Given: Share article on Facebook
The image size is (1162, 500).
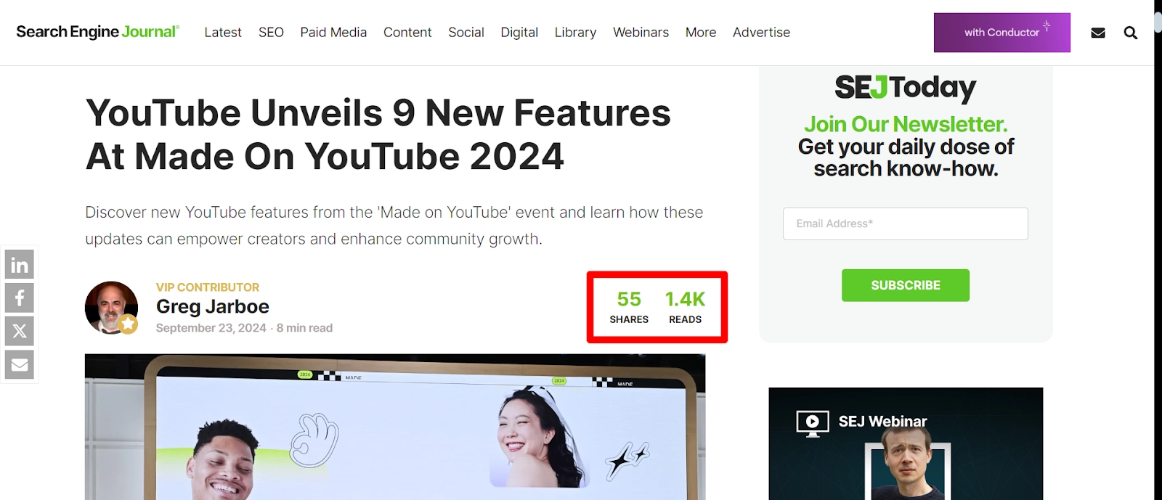Looking at the screenshot, I should (20, 298).
